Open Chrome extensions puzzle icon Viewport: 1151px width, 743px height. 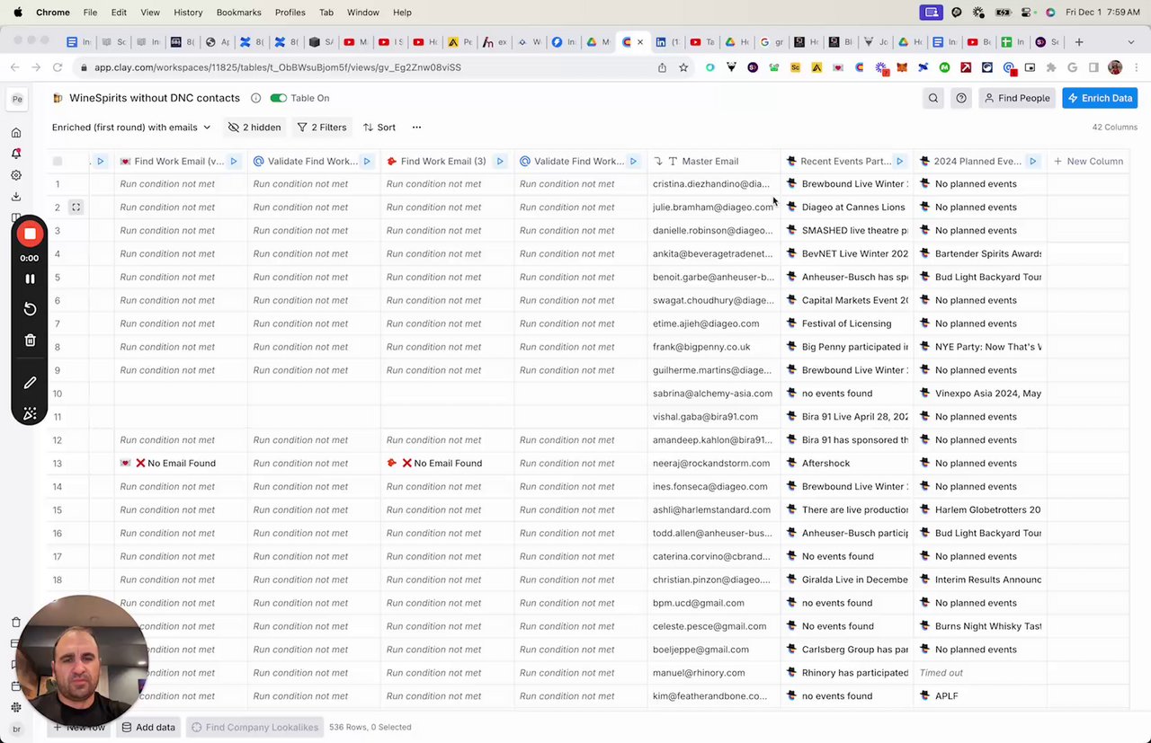coord(1051,67)
